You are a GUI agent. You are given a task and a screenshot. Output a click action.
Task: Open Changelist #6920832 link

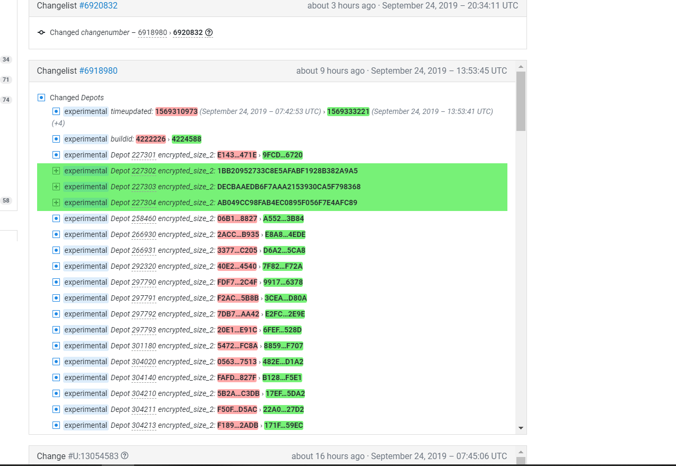(x=98, y=6)
